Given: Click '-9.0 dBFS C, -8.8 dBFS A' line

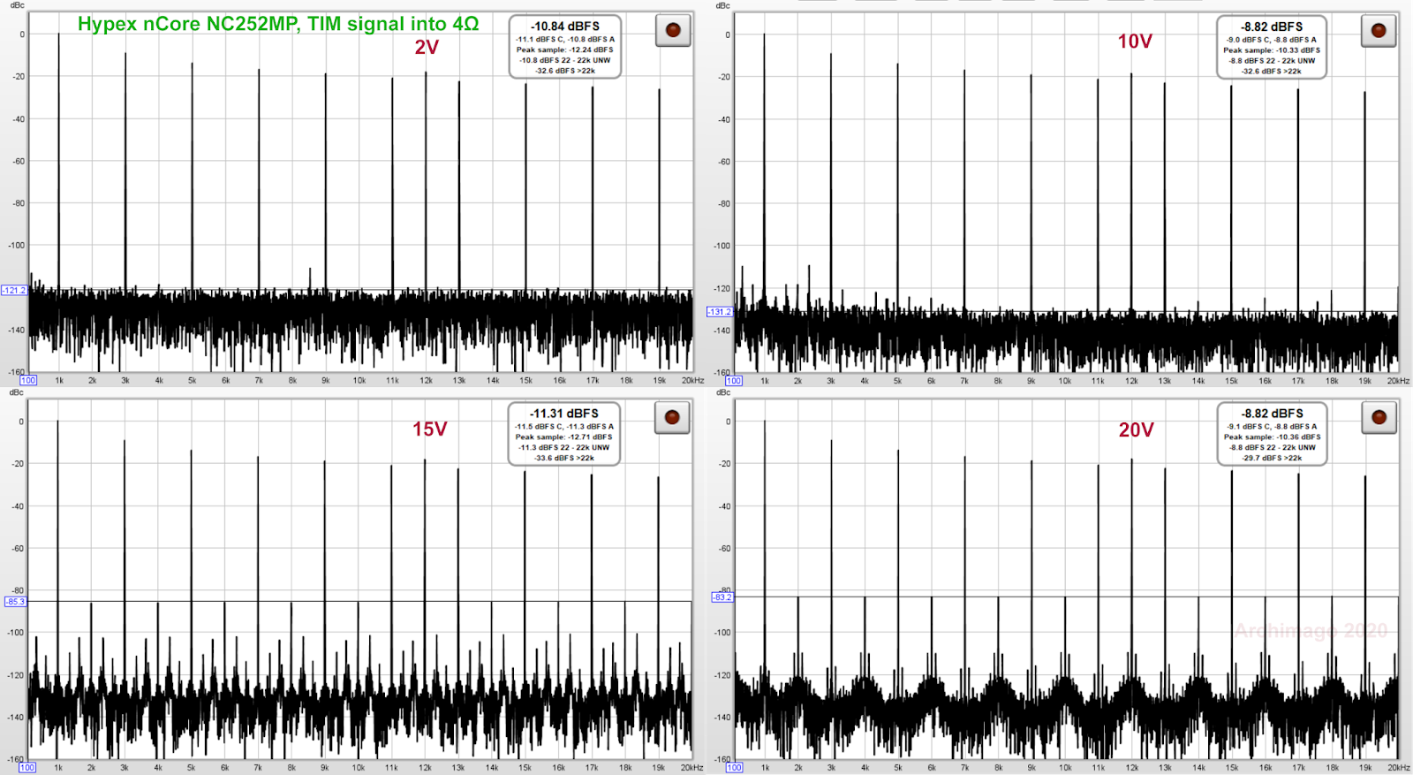Looking at the screenshot, I should (x=1272, y=40).
